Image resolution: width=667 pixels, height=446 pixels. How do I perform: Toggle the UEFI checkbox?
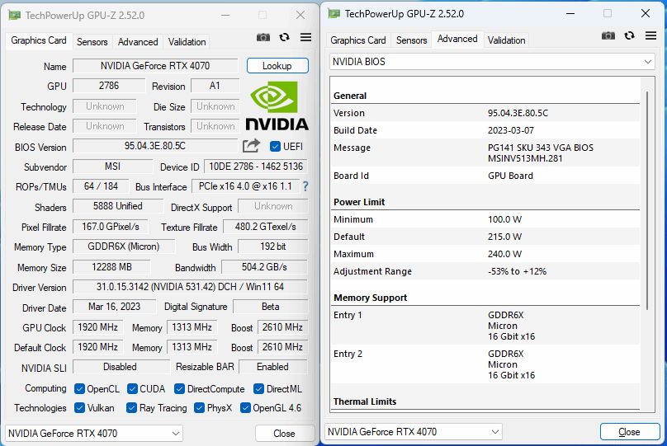point(275,146)
